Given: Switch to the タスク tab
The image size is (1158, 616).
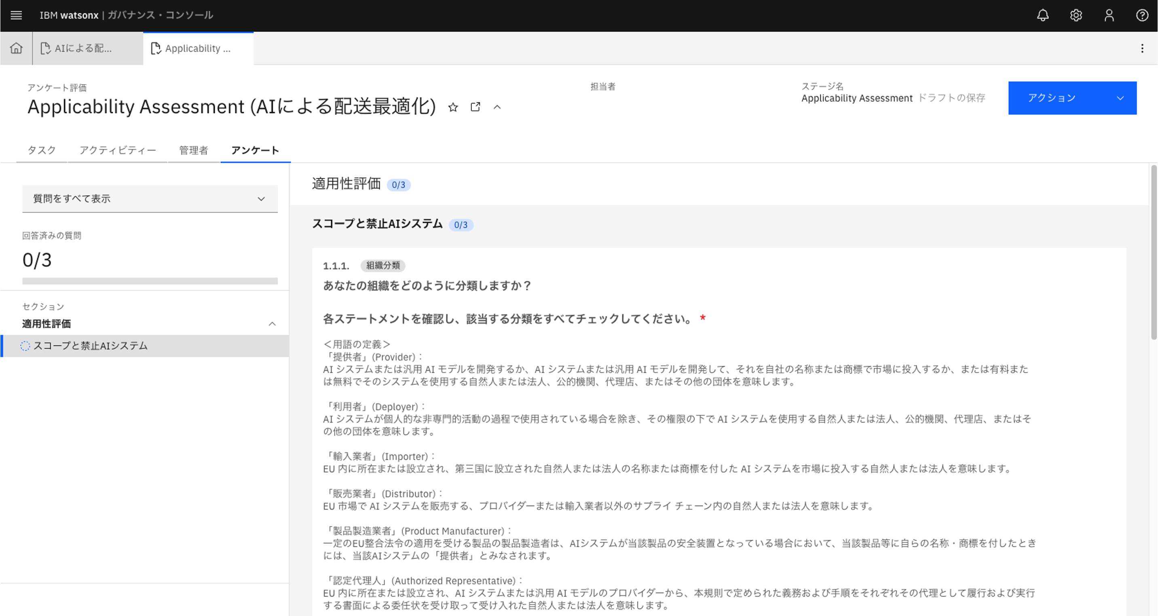Looking at the screenshot, I should point(41,150).
